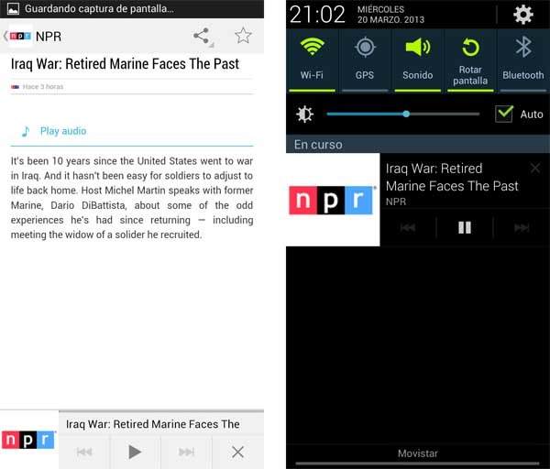Mute via the Sonido toggle
The height and width of the screenshot is (469, 550).
(417, 60)
